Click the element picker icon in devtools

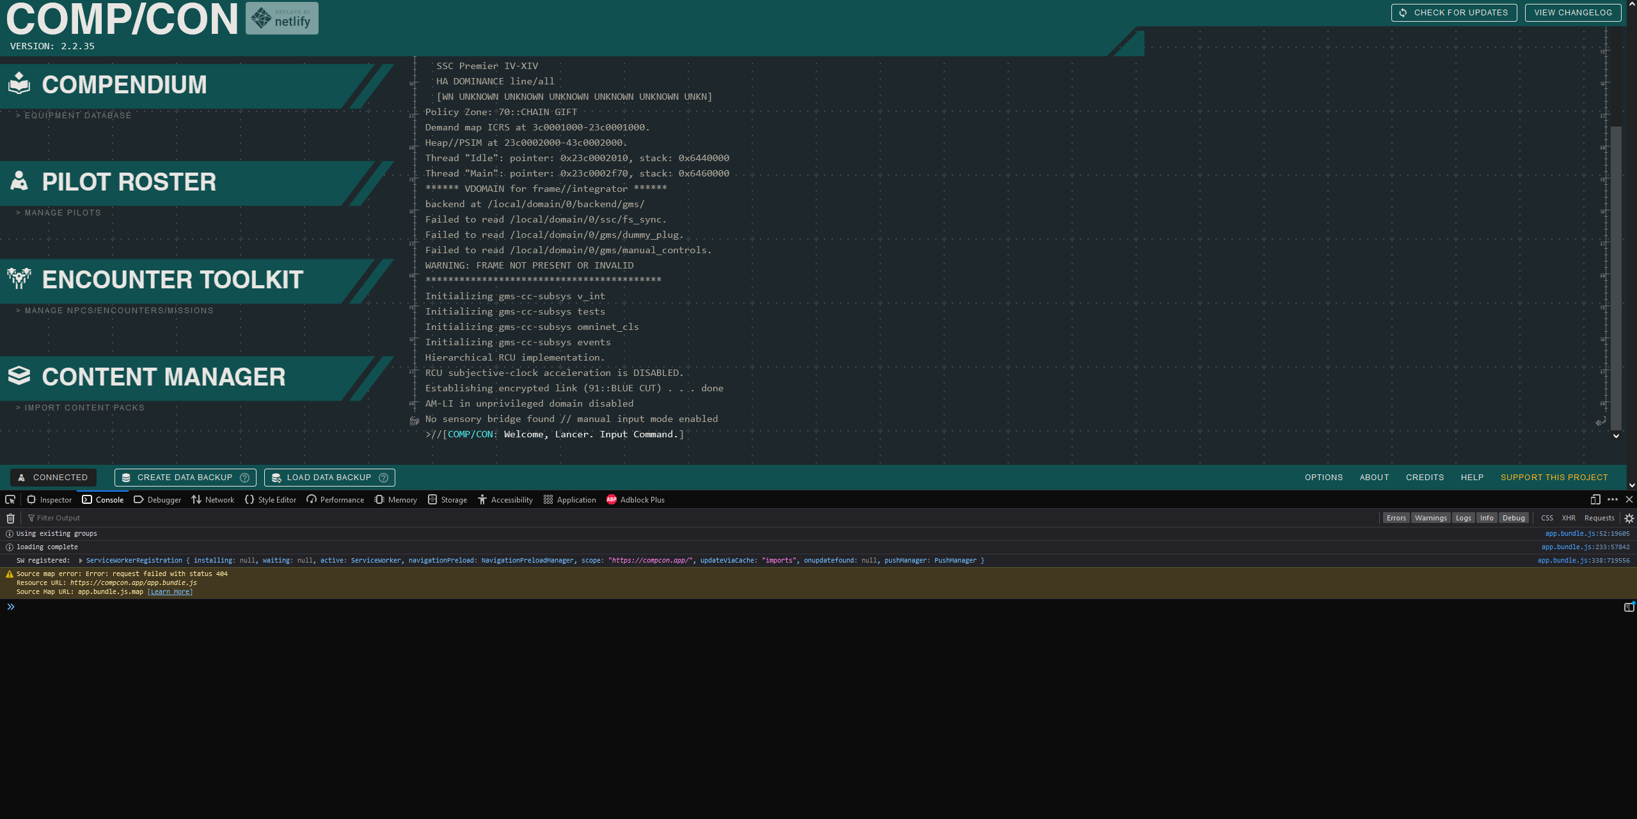[10, 500]
